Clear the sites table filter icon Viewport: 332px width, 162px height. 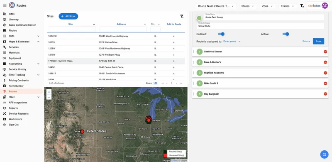[181, 16]
